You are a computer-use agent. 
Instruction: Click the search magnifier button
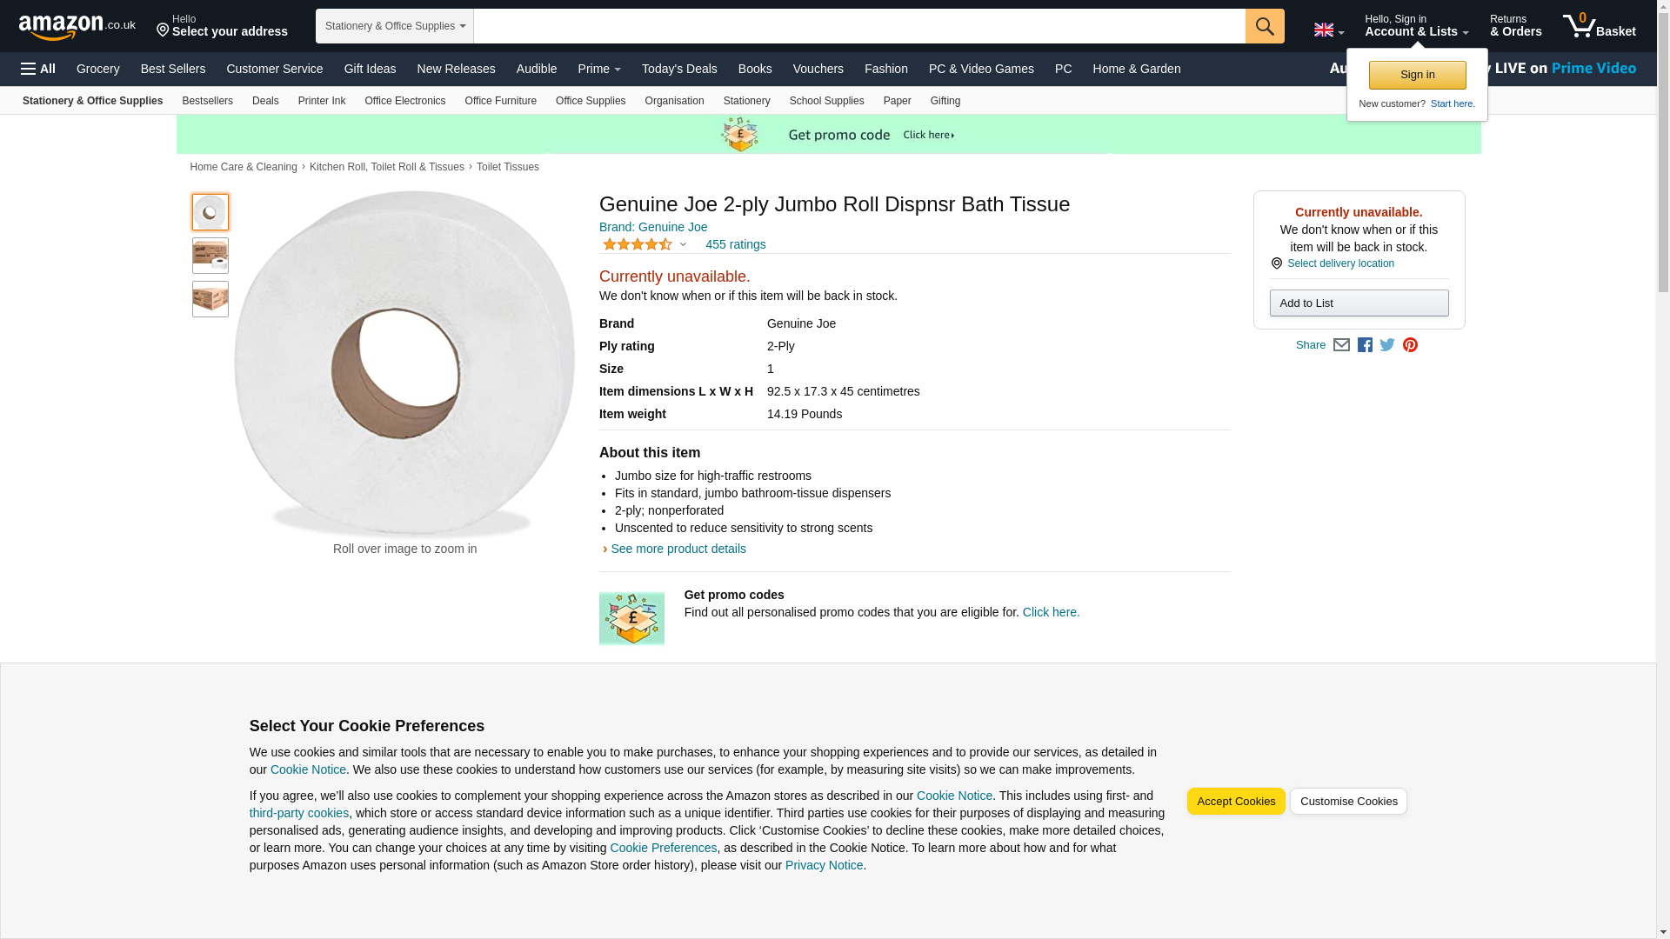tap(1264, 26)
